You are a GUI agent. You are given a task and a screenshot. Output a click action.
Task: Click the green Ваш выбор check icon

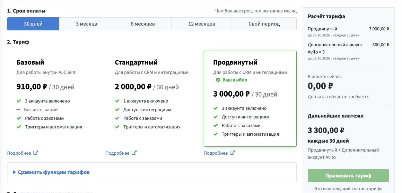click(218, 80)
